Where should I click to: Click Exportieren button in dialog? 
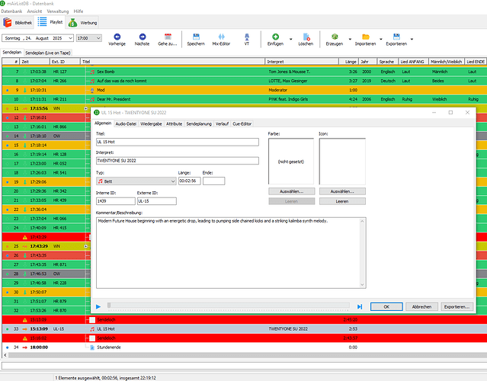[457, 307]
